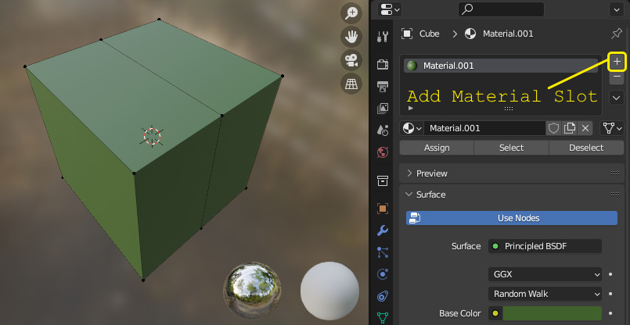
Task: Click the 3D cursor in viewport
Action: point(153,137)
